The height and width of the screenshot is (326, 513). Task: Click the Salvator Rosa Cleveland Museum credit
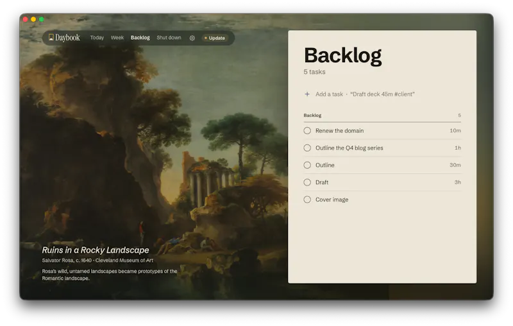click(97, 261)
